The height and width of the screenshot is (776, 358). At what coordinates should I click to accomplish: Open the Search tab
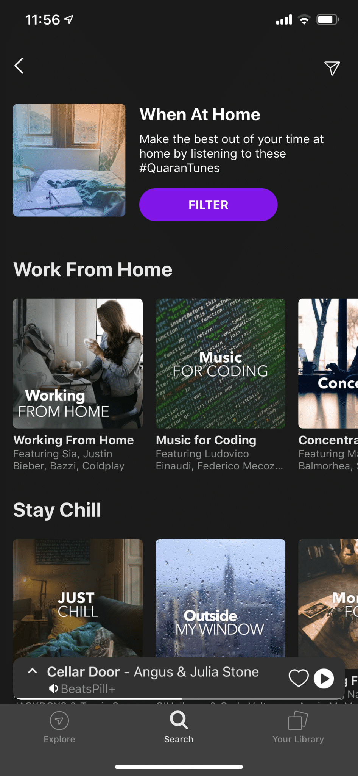(x=179, y=727)
